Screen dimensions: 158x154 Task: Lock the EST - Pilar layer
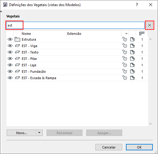coord(124,59)
